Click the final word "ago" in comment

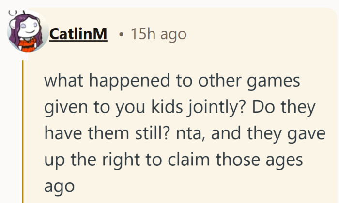[59, 186]
